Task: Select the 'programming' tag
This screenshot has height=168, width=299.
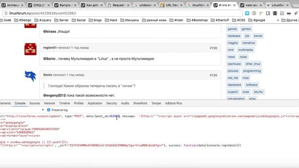Action: (x=252, y=71)
